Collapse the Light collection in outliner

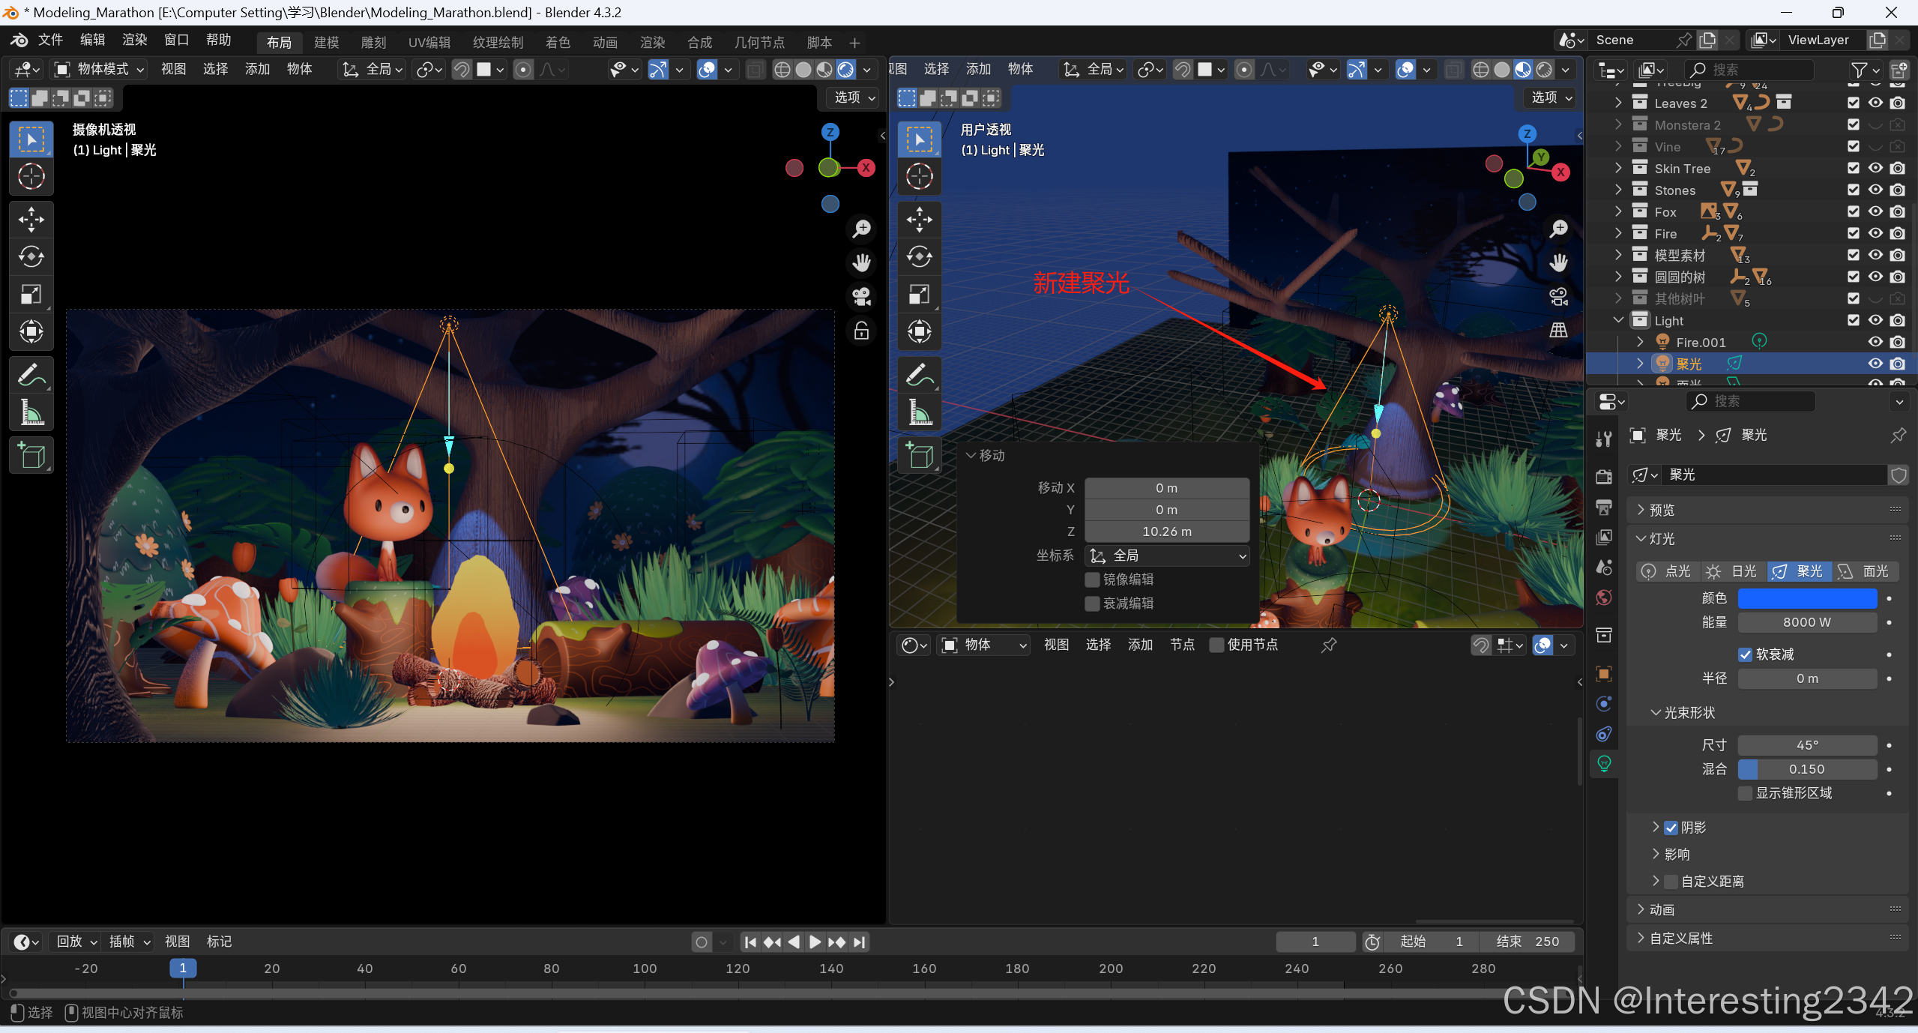[x=1618, y=321]
